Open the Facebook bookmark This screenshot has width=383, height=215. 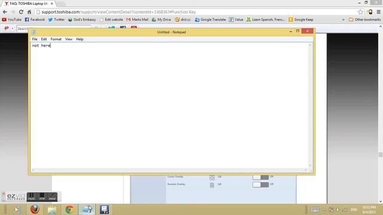(x=35, y=20)
